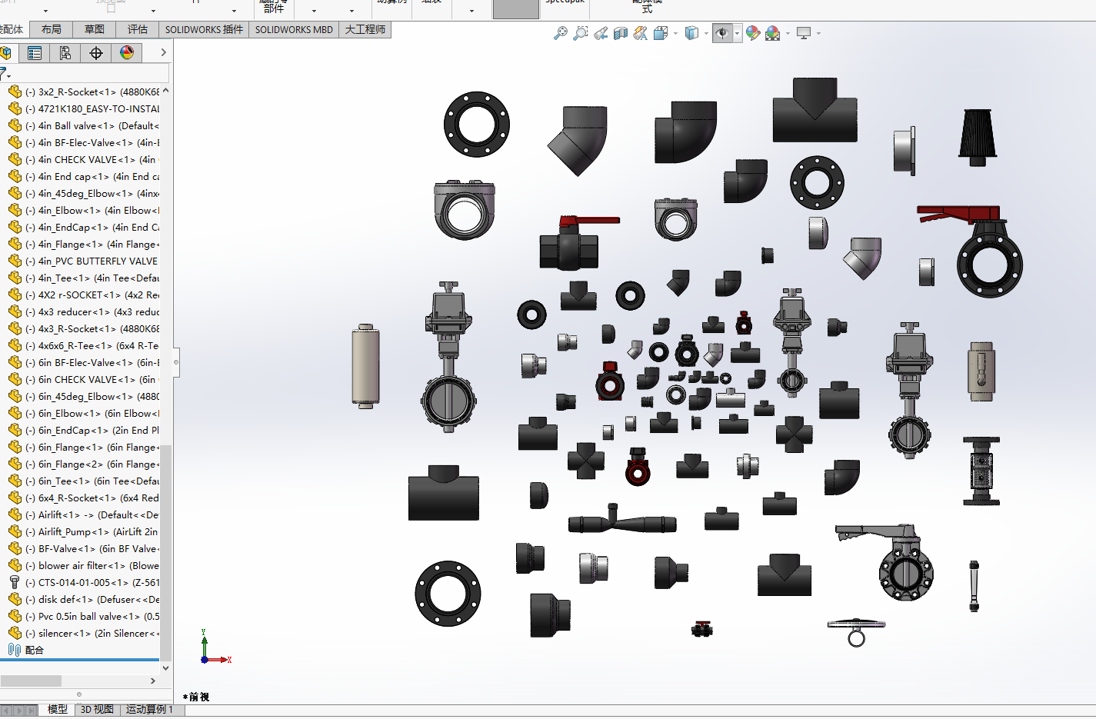Image resolution: width=1096 pixels, height=719 pixels.
Task: Open the SOLIDWORKS MBD tab
Action: 294,29
